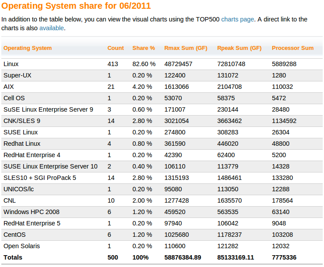
Task: Select the 'CNK/SLES 9' row name
Action: point(22,121)
